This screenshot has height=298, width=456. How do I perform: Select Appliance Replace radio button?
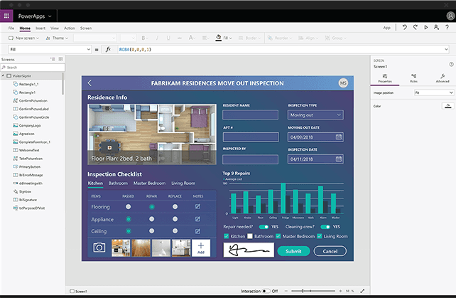coord(175,219)
